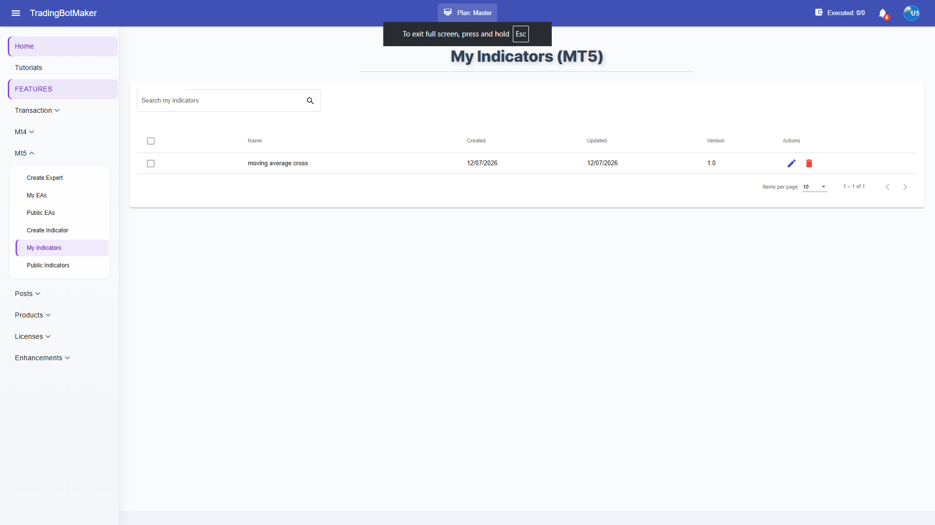Click the search magnifier icon
The image size is (935, 525).
310,101
